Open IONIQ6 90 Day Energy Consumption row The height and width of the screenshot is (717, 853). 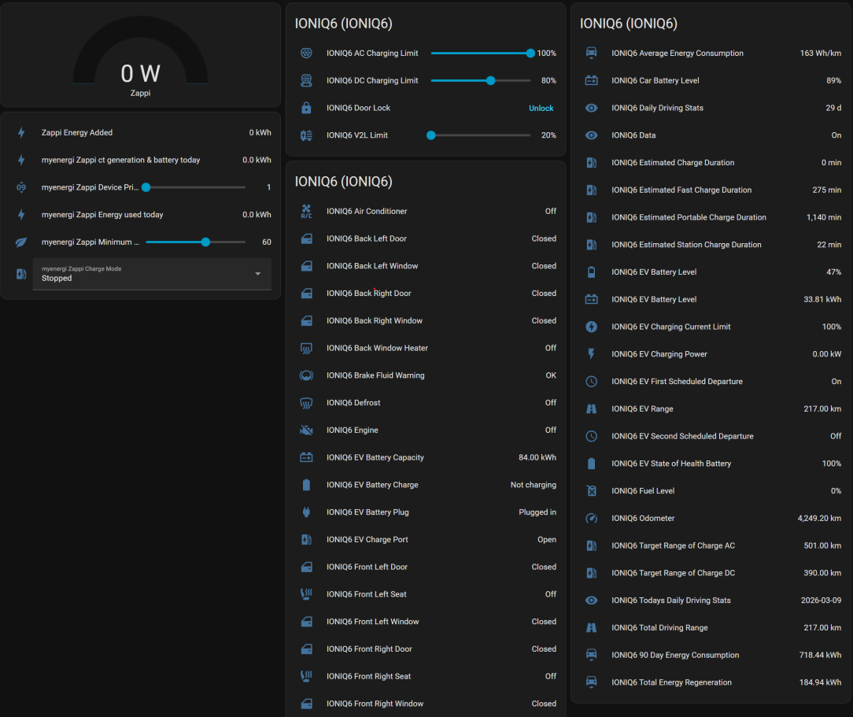tap(712, 655)
